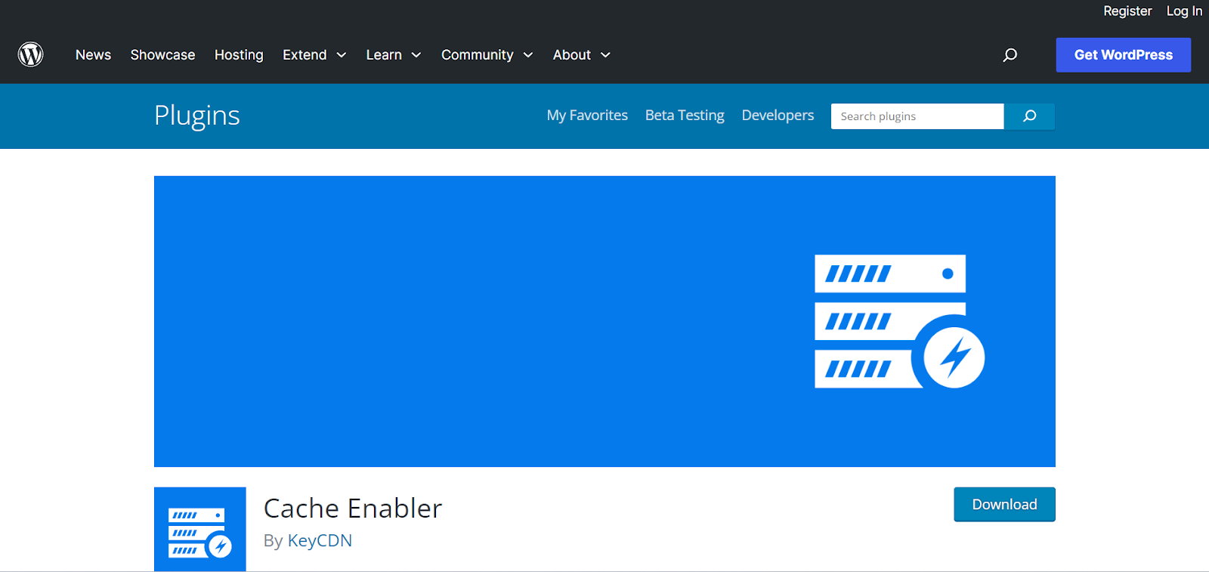Download the Cache Enabler plugin
The width and height of the screenshot is (1209, 572).
coord(1004,505)
